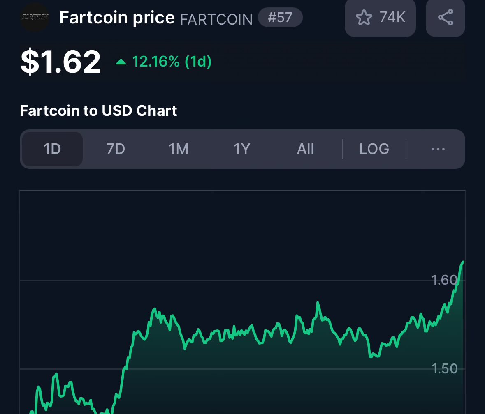Toggle the 1D timeframe selection
The height and width of the screenshot is (414, 485).
click(x=52, y=149)
